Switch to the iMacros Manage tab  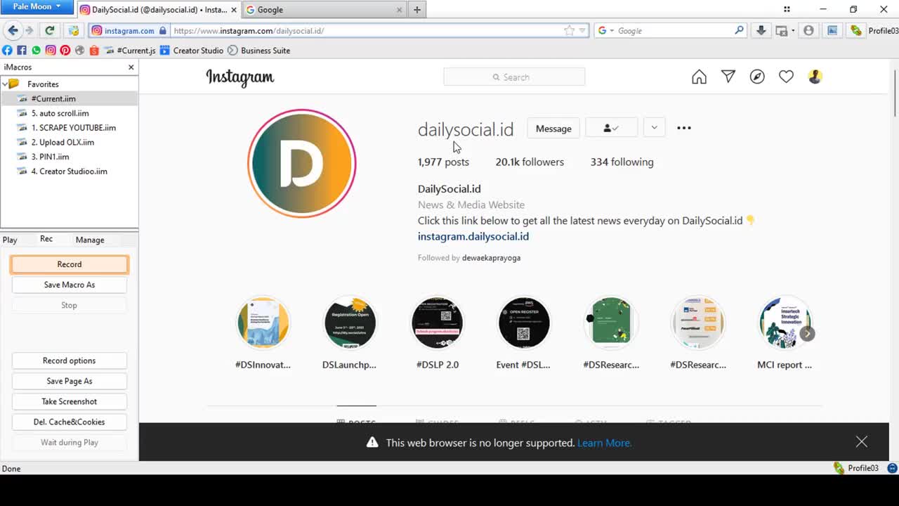click(90, 240)
